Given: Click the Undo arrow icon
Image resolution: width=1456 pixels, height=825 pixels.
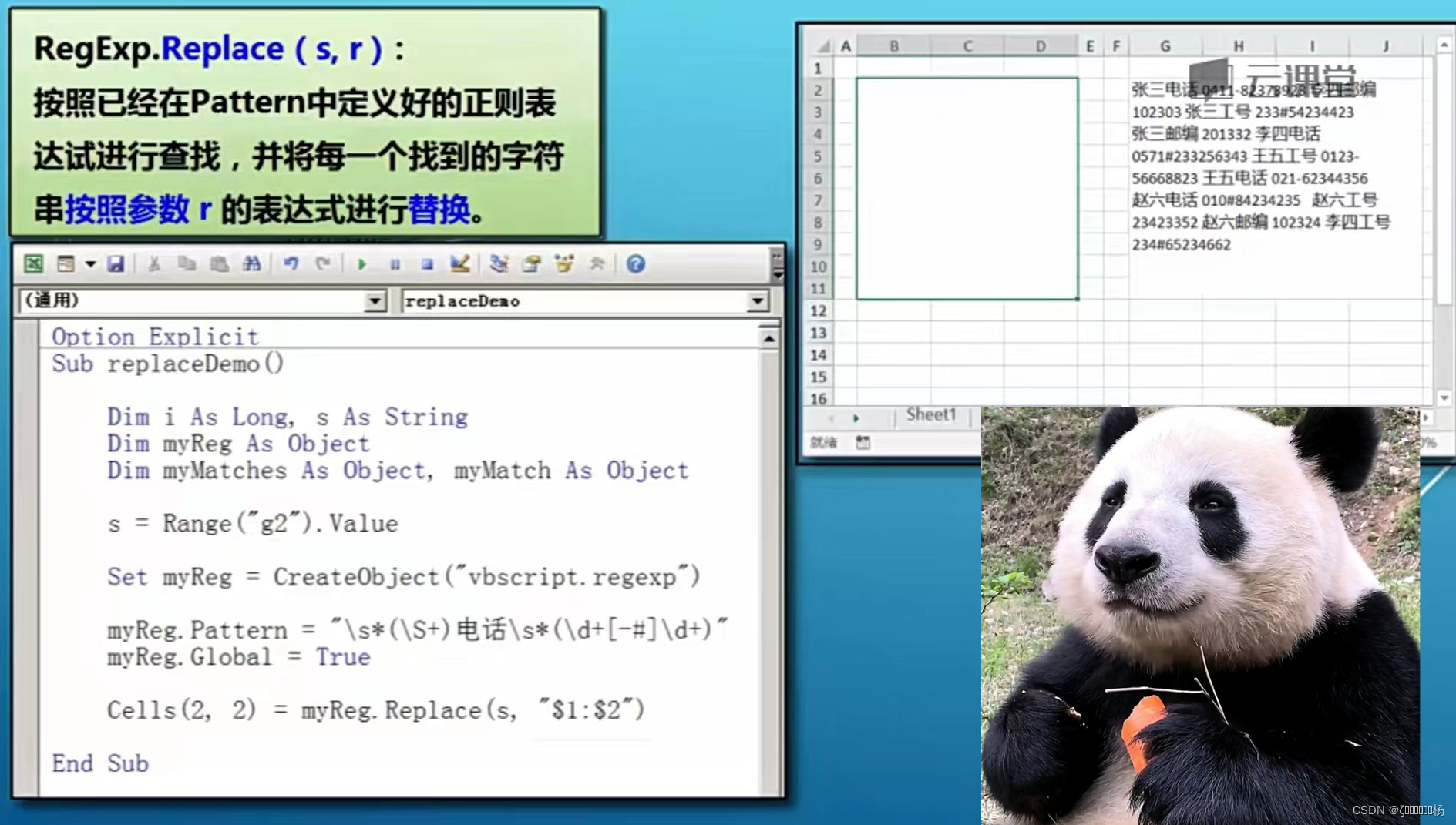Looking at the screenshot, I should (x=291, y=264).
